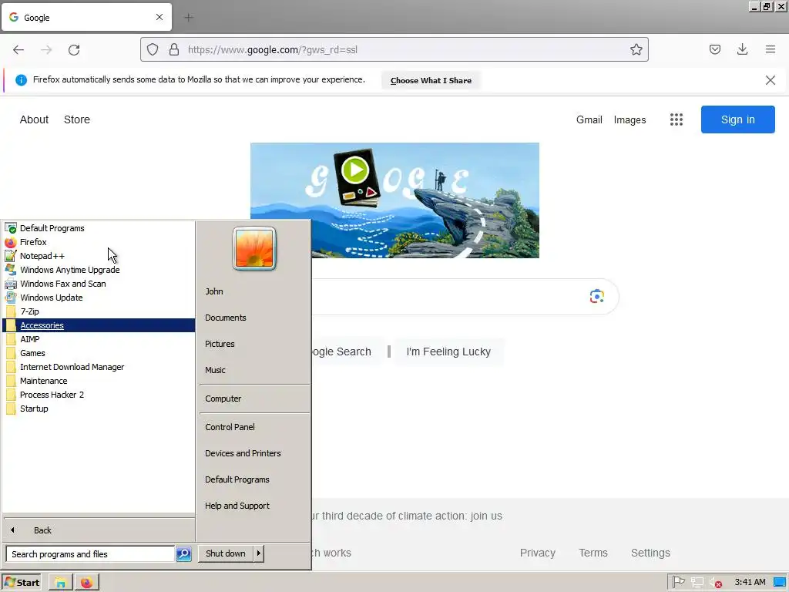789x592 pixels.
Task: Click the site security padlock icon
Action: (174, 49)
